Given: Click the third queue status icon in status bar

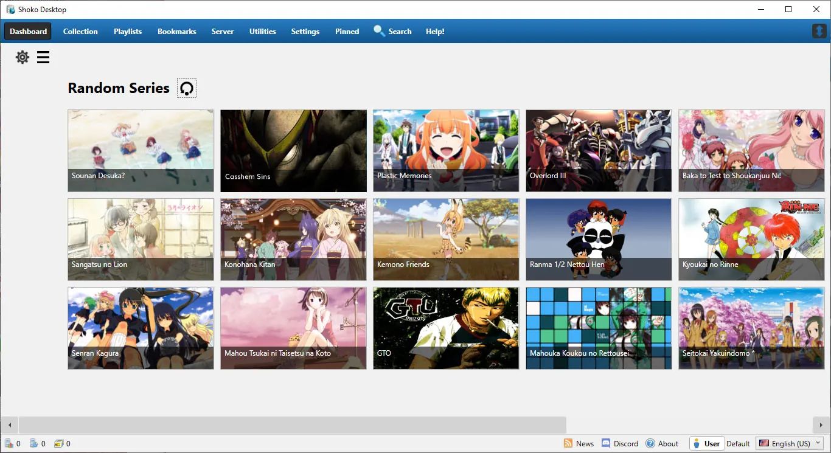Looking at the screenshot, I should (58, 443).
